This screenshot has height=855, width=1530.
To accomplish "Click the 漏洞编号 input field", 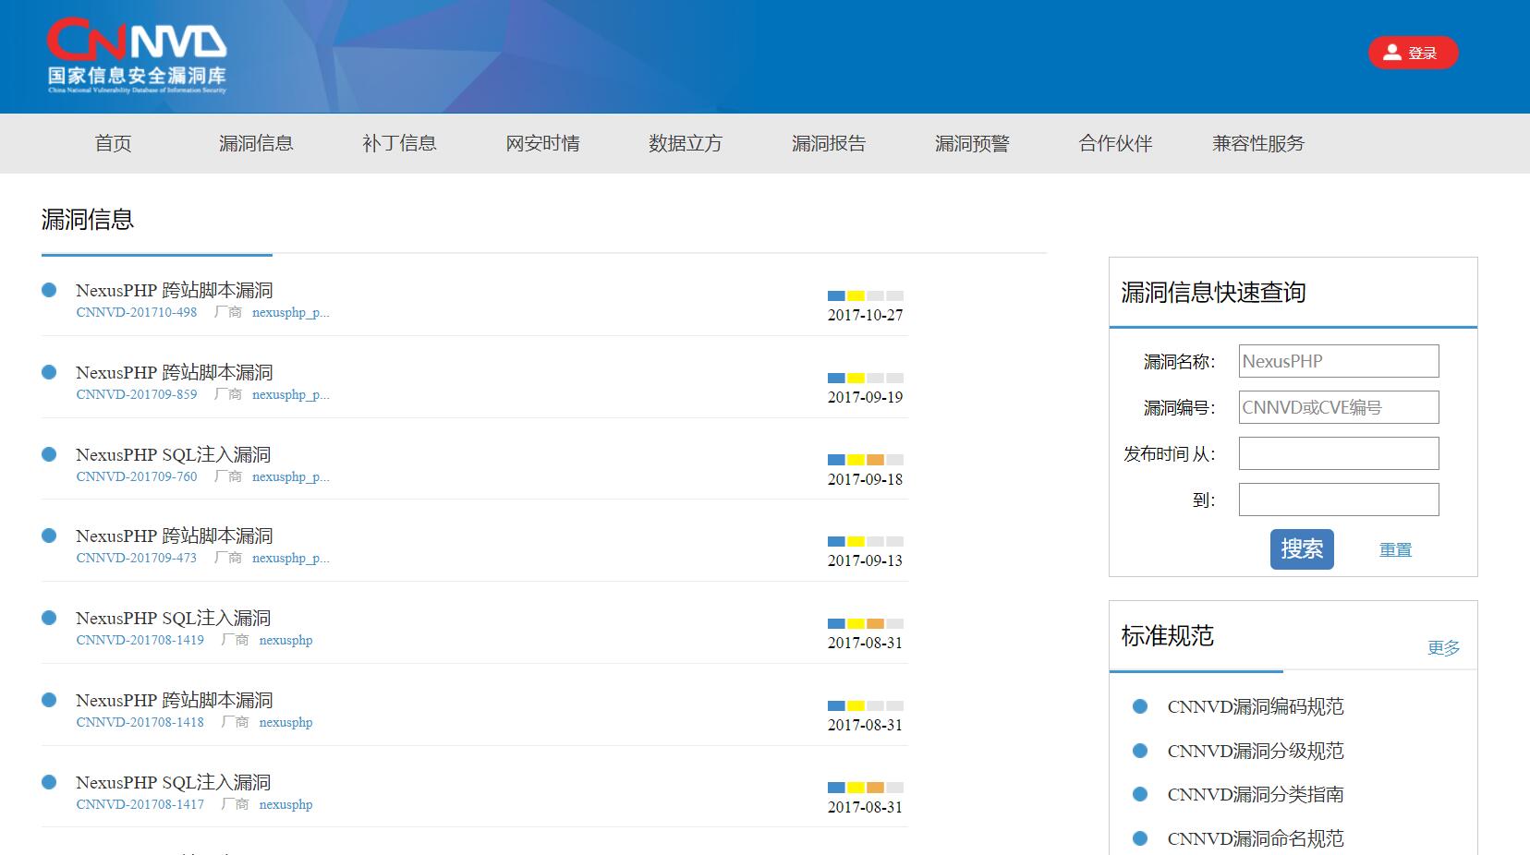I will (x=1339, y=407).
